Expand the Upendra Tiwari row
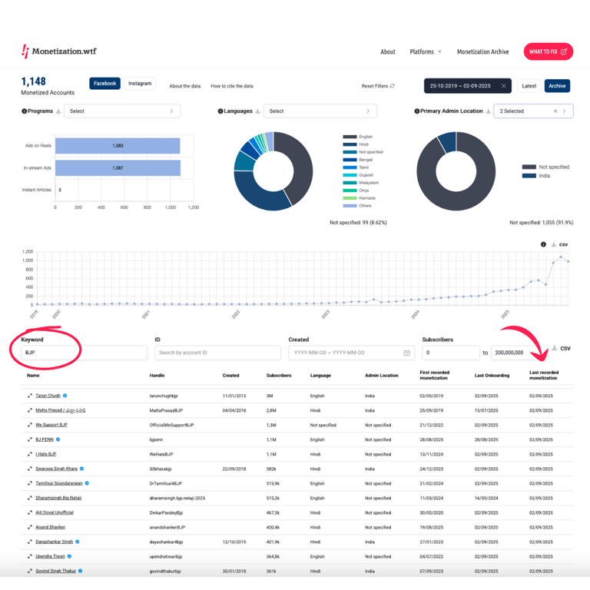Image resolution: width=590 pixels, height=590 pixels. 30,556
